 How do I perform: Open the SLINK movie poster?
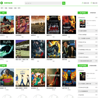(x=7, y=49)
